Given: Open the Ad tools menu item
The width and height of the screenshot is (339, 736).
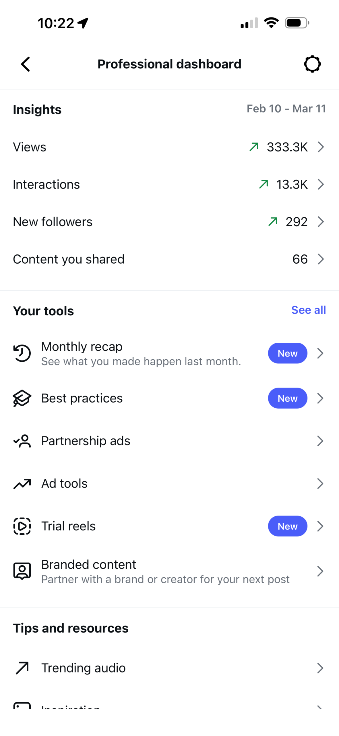Looking at the screenshot, I should [x=169, y=484].
